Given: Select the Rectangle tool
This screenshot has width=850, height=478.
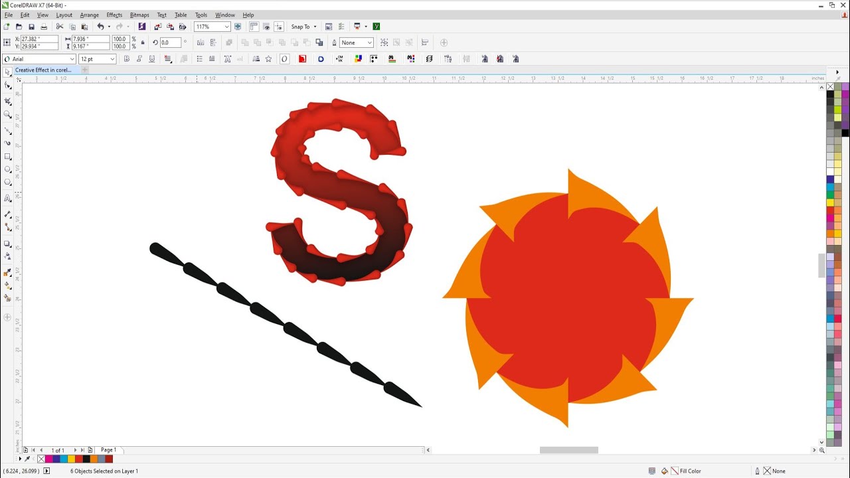Looking at the screenshot, I should pyautogui.click(x=8, y=157).
